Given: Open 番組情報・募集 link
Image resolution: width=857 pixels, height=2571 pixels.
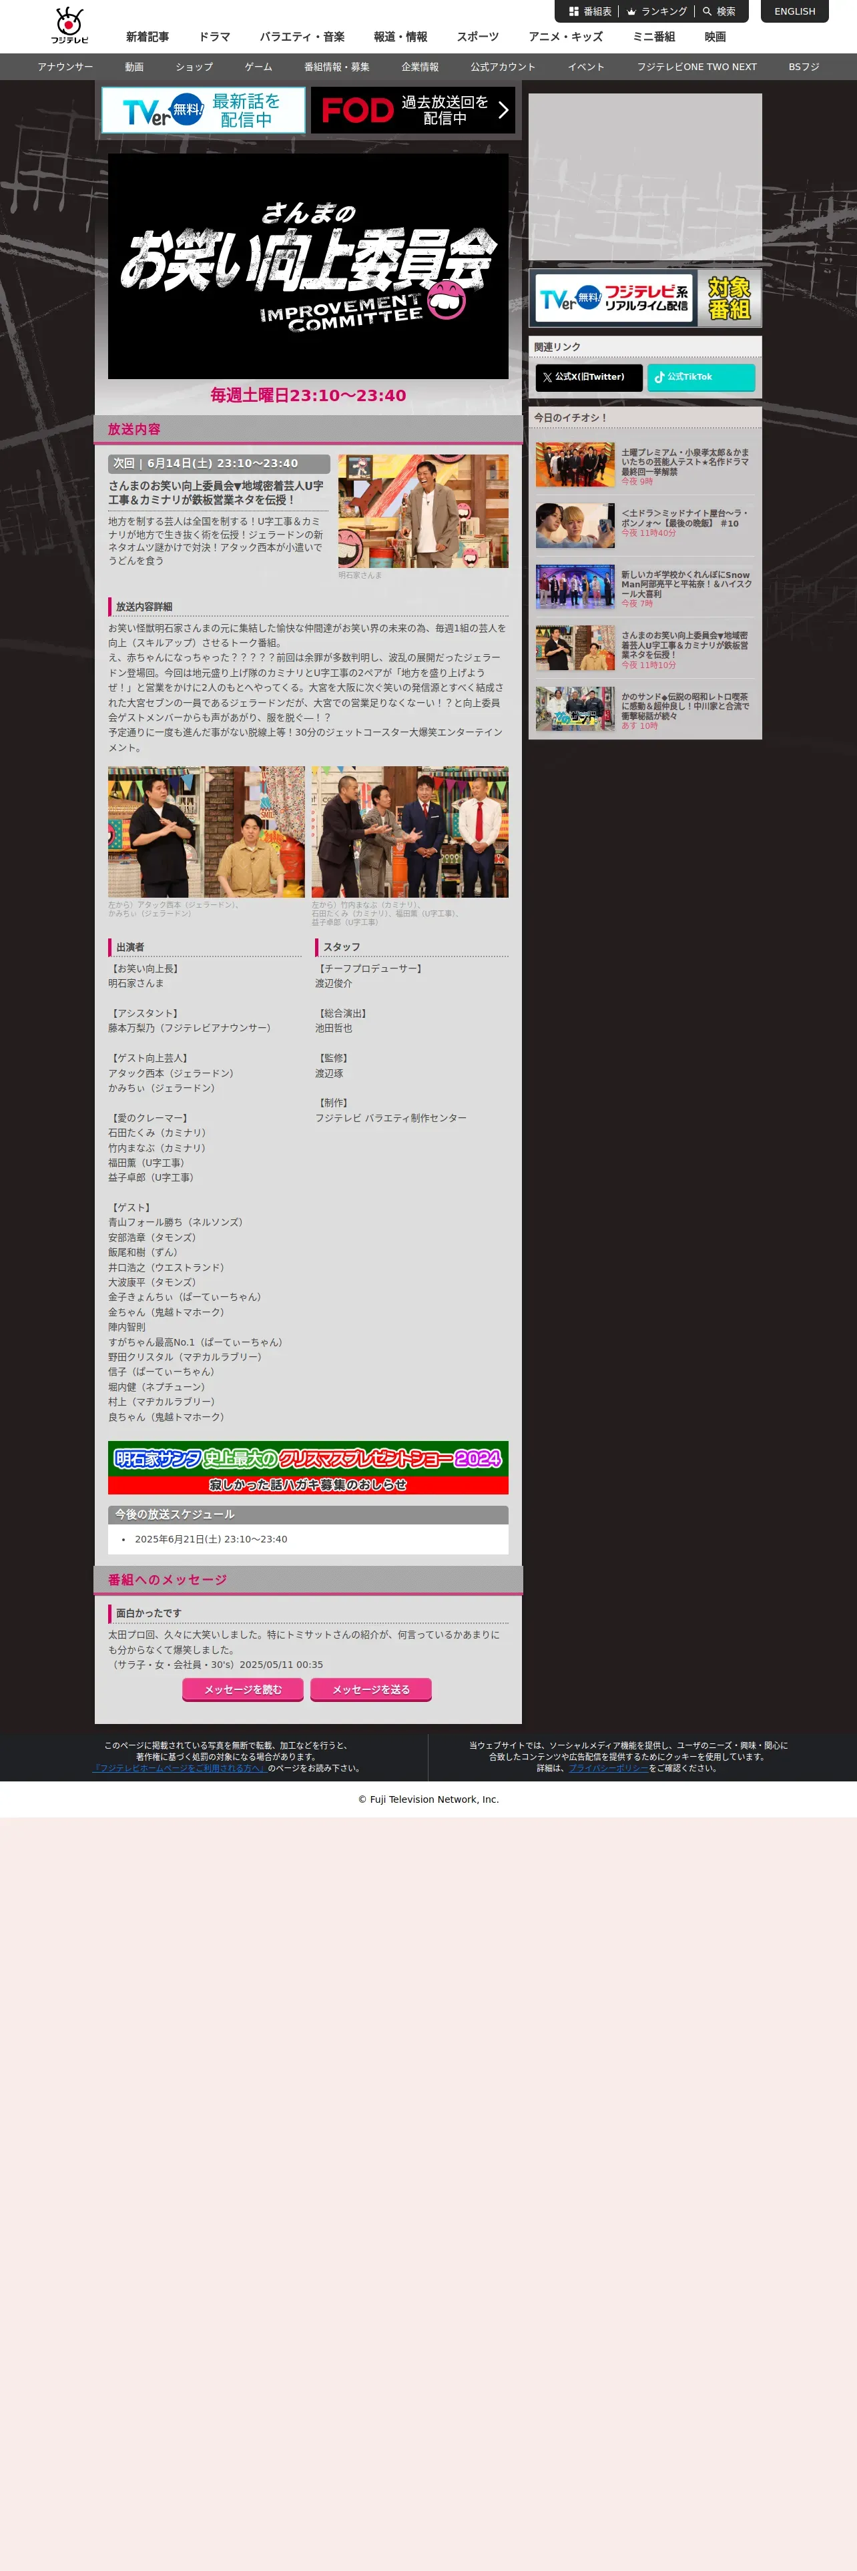Looking at the screenshot, I should pos(337,67).
